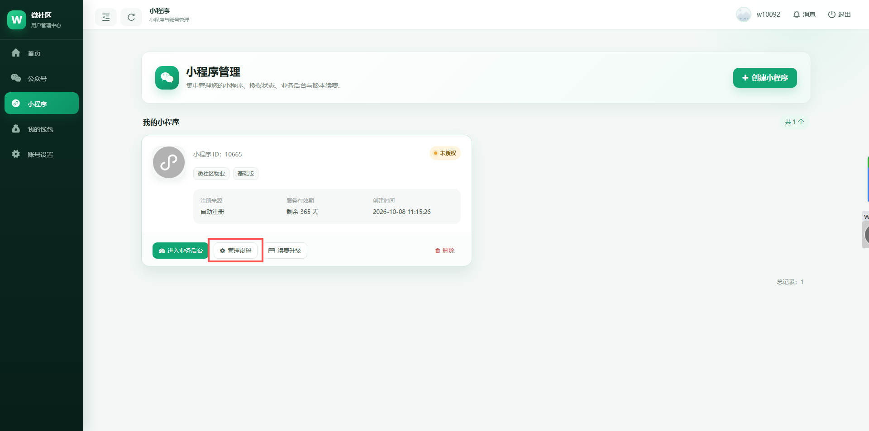Click the 自助注册 value
869x431 pixels.
(x=212, y=212)
